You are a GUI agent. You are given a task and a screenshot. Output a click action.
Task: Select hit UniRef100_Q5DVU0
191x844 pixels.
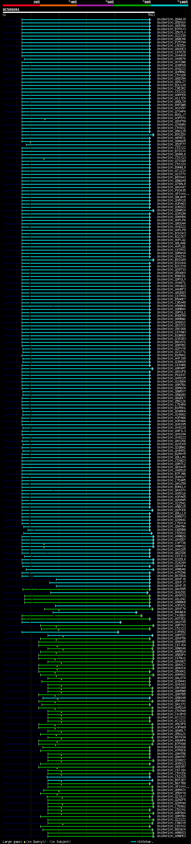(x=171, y=23)
